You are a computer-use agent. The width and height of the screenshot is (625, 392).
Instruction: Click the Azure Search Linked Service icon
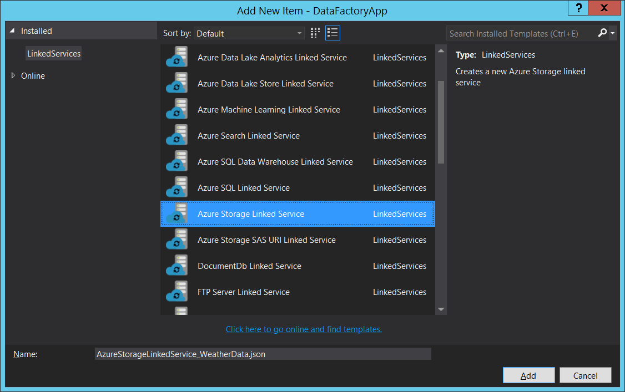(x=177, y=135)
